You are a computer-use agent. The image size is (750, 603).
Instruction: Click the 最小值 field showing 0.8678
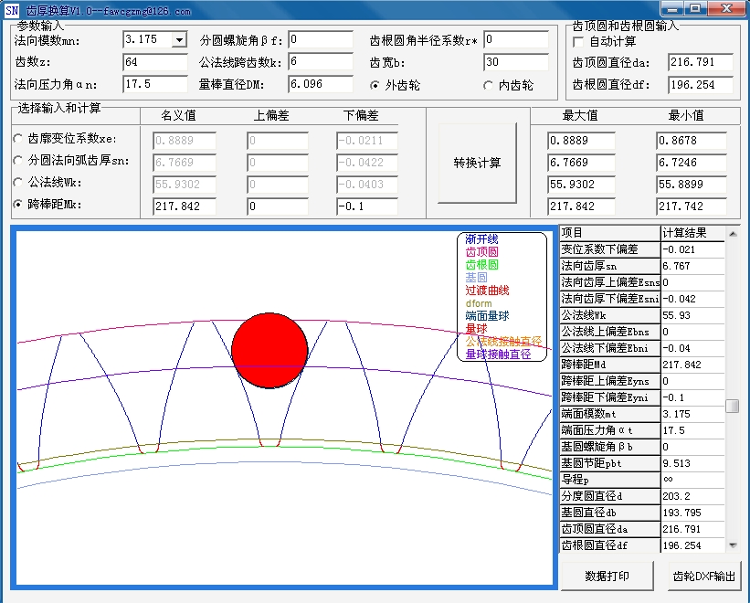(x=692, y=141)
